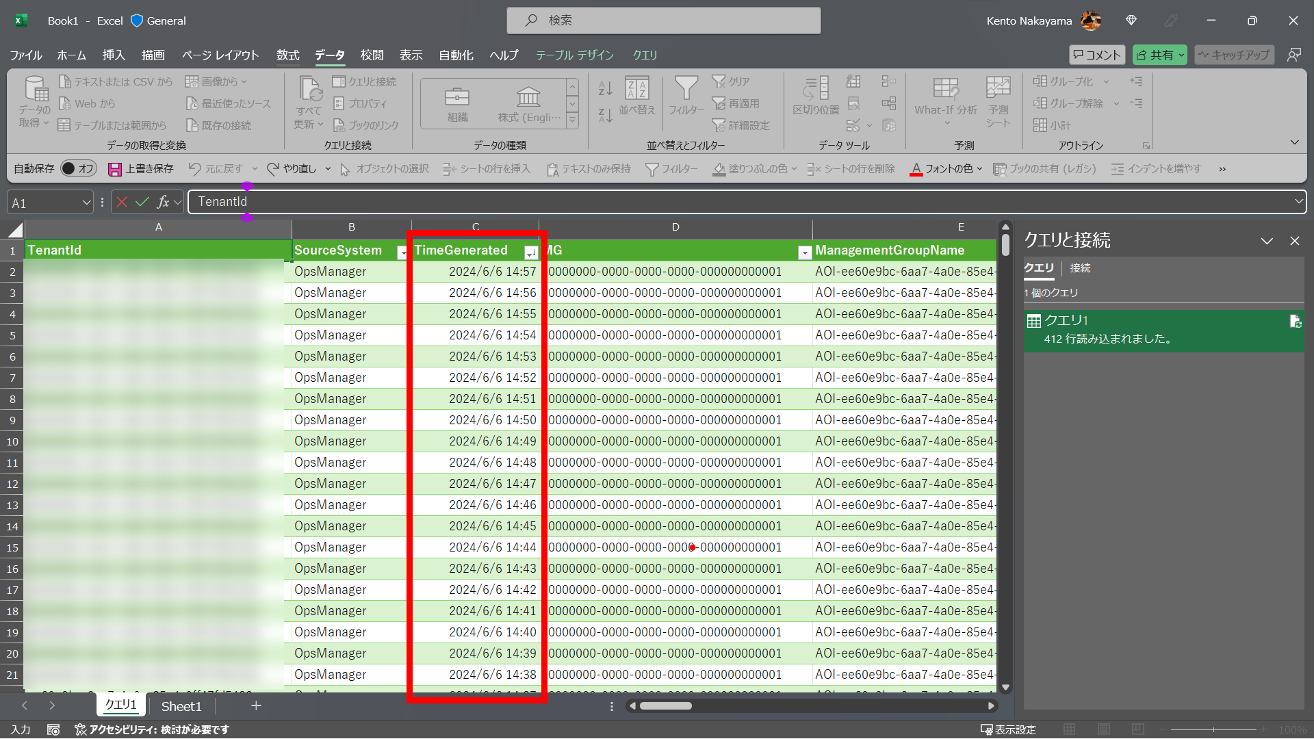
Task: Open the 並べ替え (Sort) dialog
Action: click(x=637, y=96)
